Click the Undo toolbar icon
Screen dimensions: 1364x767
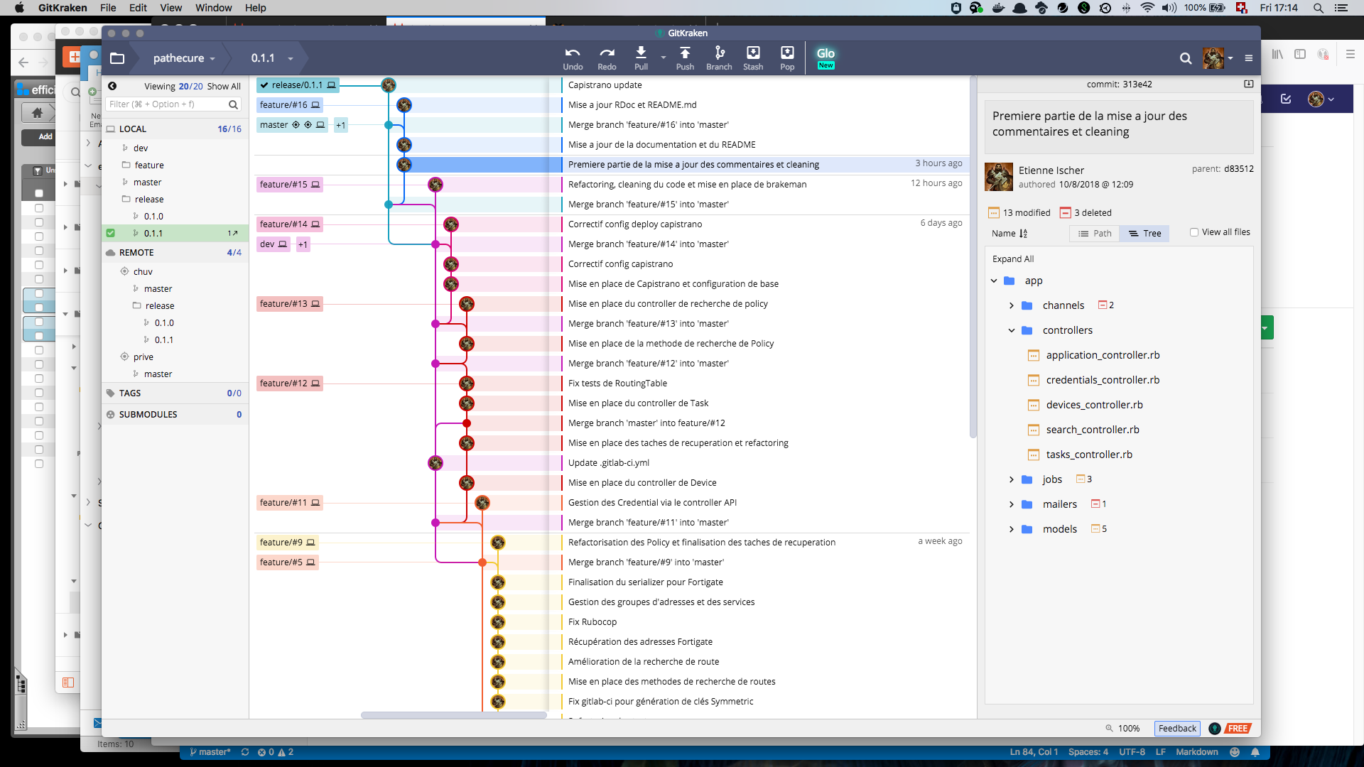573,58
